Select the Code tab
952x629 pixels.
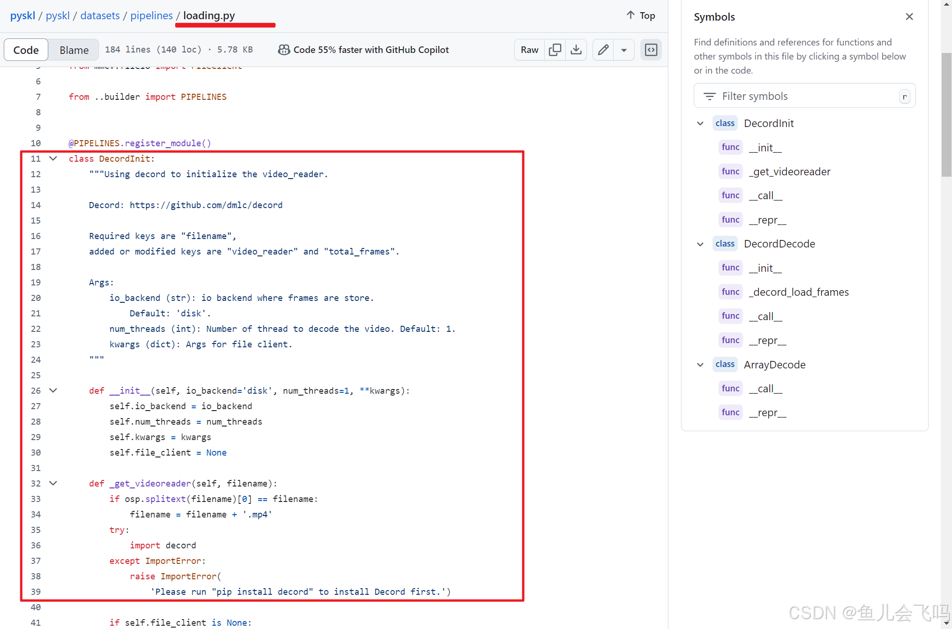pos(26,50)
